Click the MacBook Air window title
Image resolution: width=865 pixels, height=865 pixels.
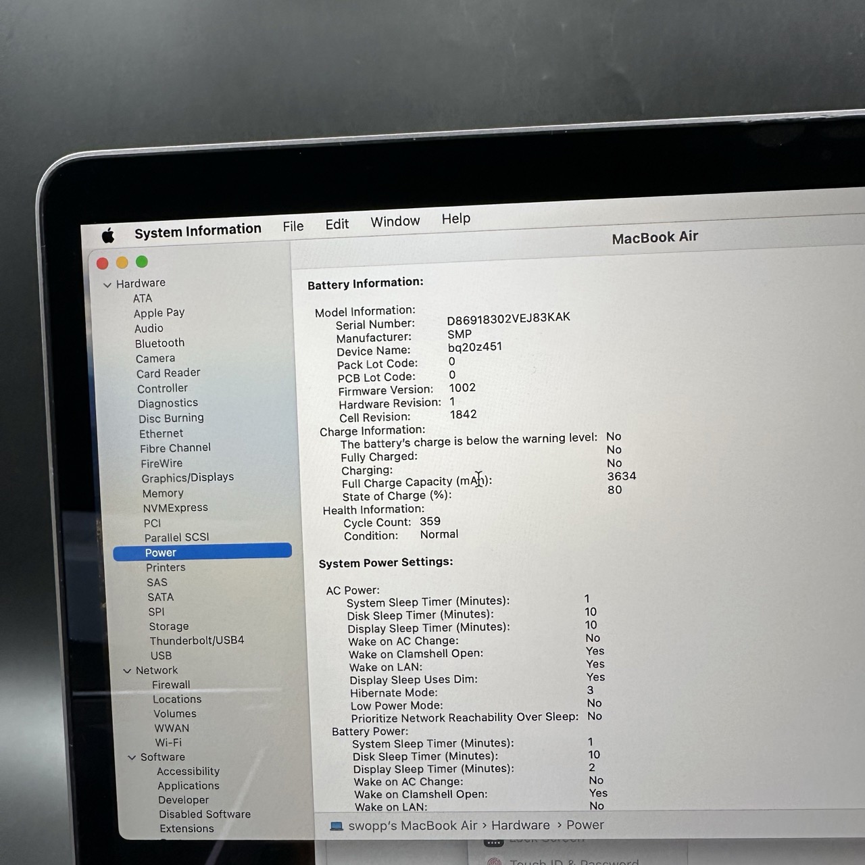coord(655,237)
